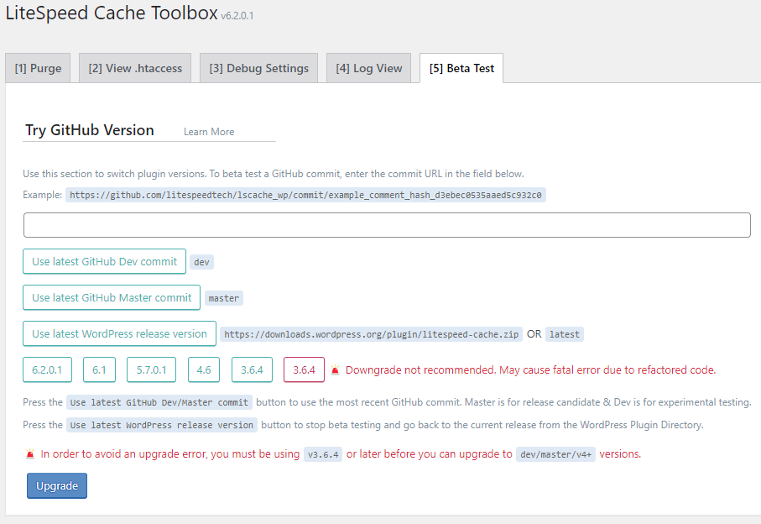Choose version 4.6 button

click(x=204, y=369)
